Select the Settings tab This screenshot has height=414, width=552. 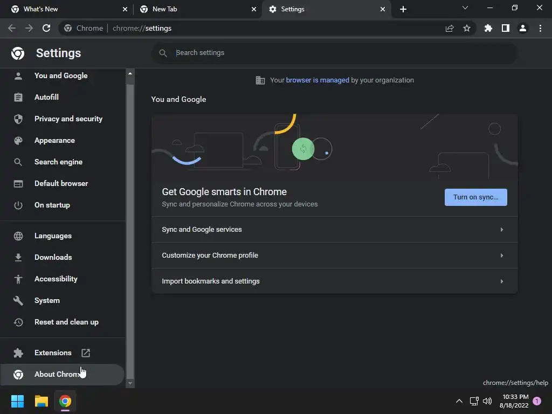coord(327,9)
